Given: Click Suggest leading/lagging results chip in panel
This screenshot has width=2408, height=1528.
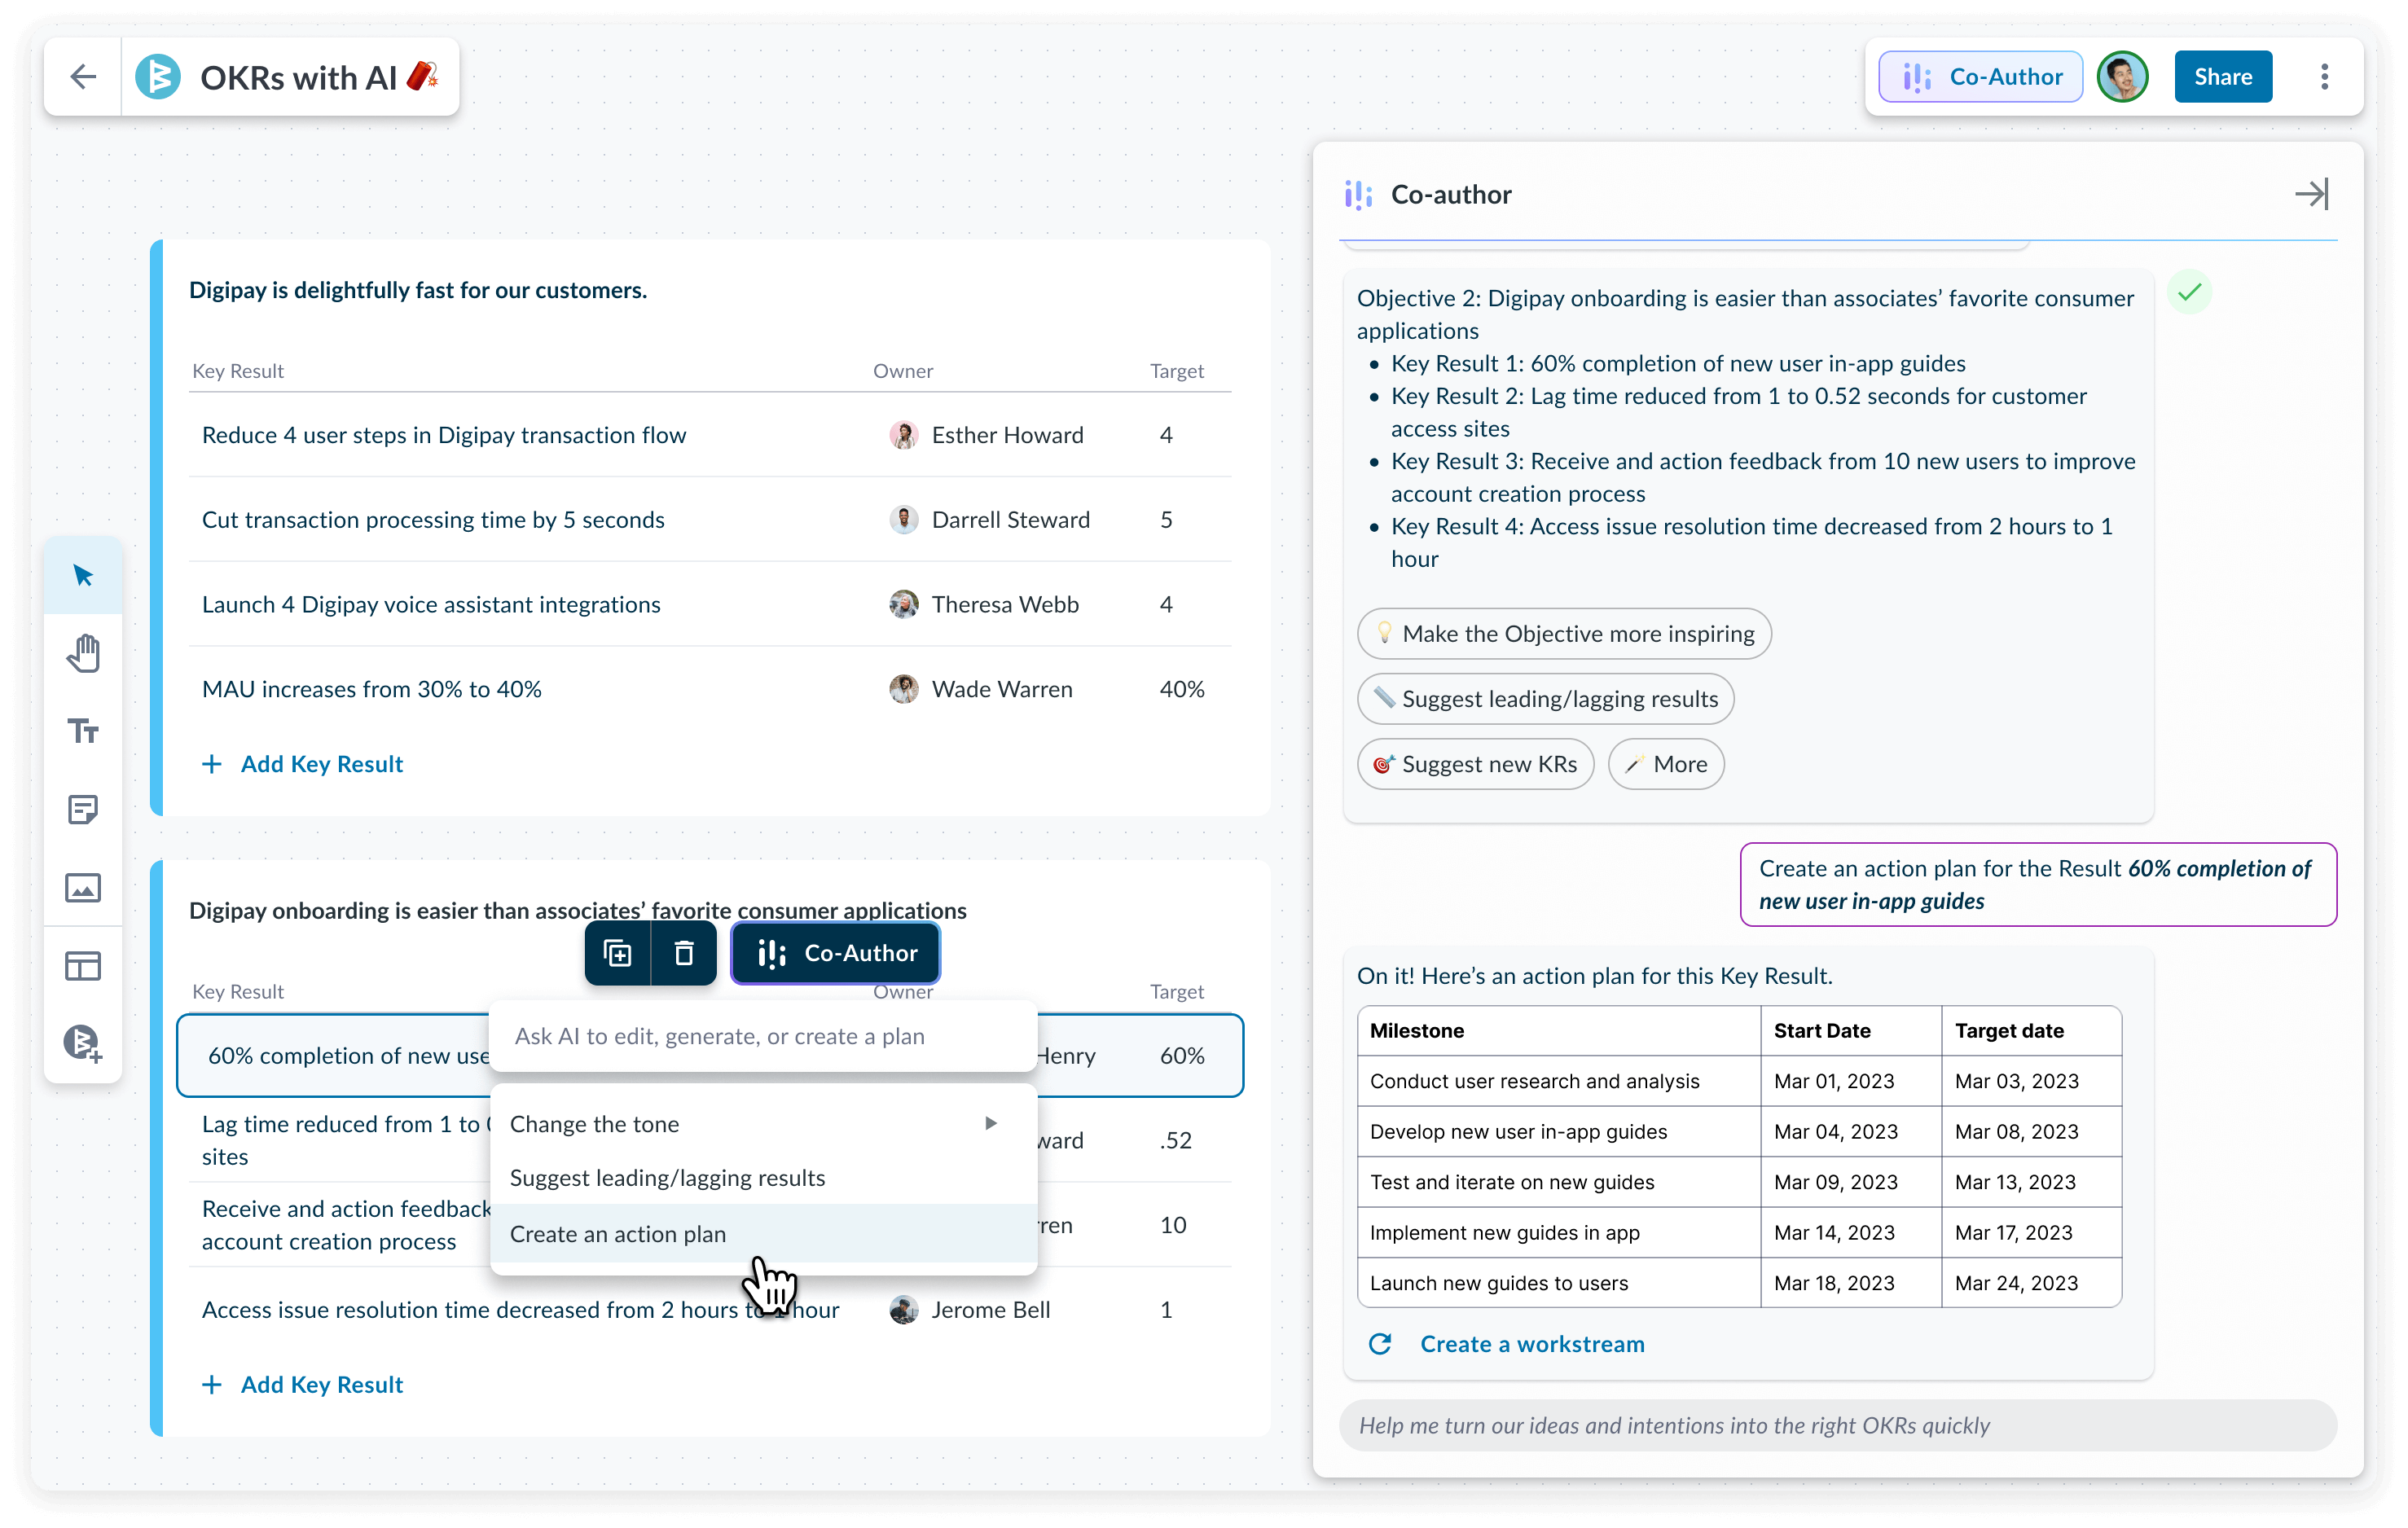Looking at the screenshot, I should [1545, 699].
